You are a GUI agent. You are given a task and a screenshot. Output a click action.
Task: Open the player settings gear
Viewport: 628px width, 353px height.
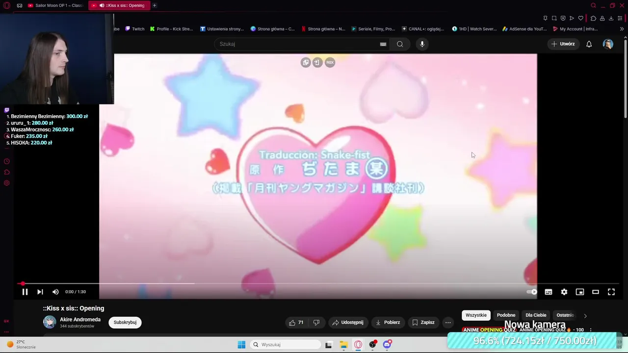coord(564,292)
